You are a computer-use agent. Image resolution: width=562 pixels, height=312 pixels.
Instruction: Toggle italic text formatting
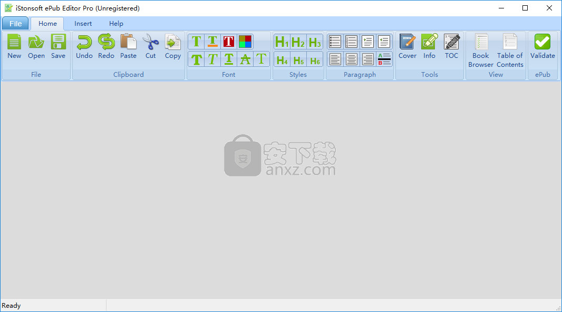[212, 59]
